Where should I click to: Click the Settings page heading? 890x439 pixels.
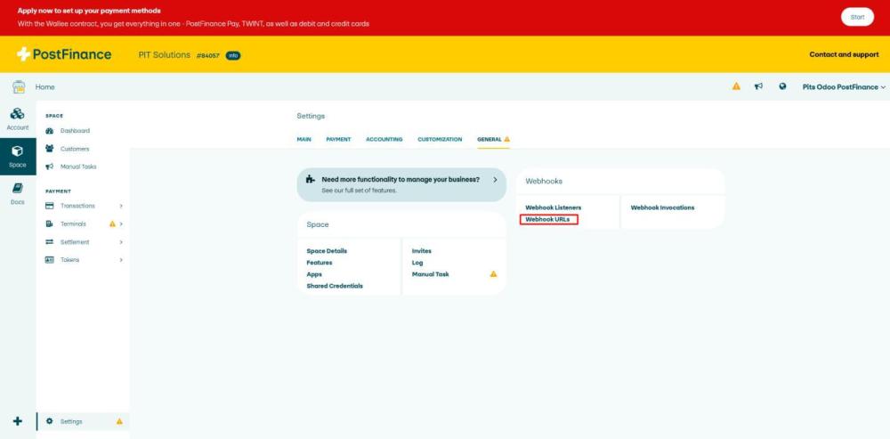coord(311,116)
